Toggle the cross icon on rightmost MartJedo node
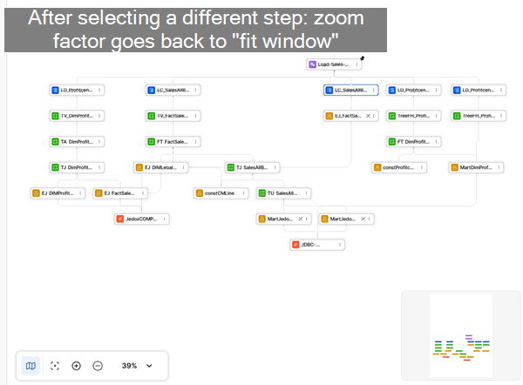 [x=363, y=219]
